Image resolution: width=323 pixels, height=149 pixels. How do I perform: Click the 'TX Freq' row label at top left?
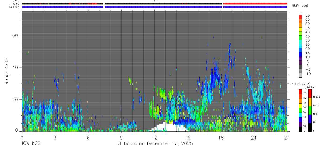(14, 7)
